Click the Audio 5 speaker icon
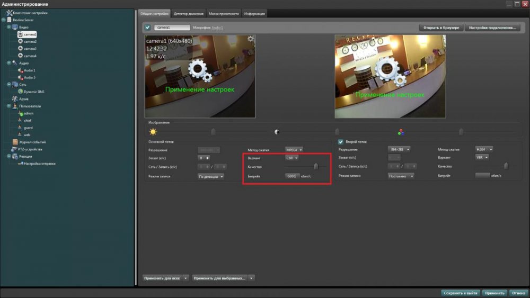Screen dimensions: 530x298 pos(20,77)
